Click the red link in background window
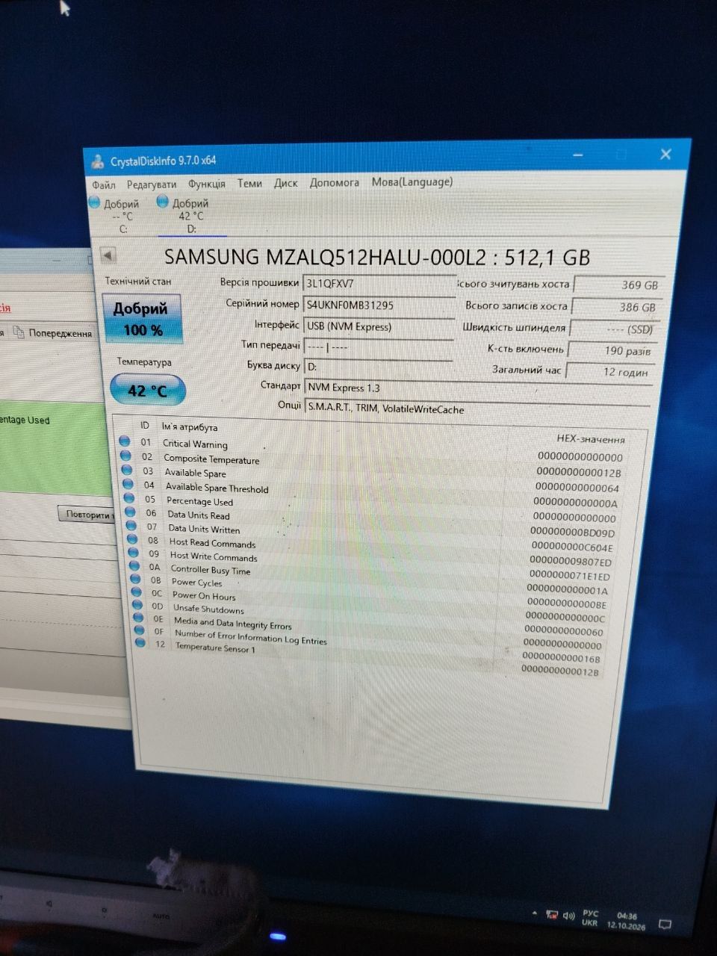This screenshot has height=956, width=717. pyautogui.click(x=5, y=307)
